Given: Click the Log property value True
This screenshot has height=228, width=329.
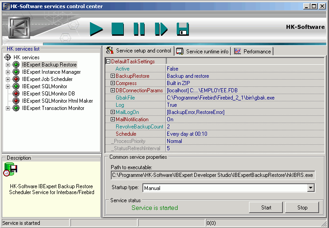Looking at the screenshot, I should (172, 105).
